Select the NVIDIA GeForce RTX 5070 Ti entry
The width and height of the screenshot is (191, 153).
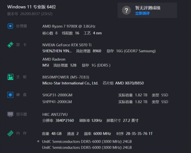[67, 45]
